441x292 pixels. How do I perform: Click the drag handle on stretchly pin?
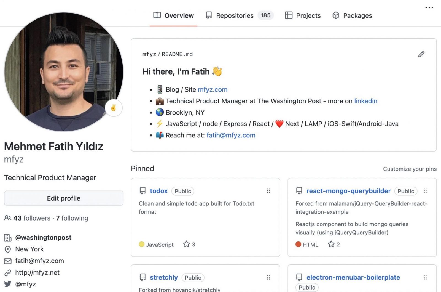coord(268,277)
